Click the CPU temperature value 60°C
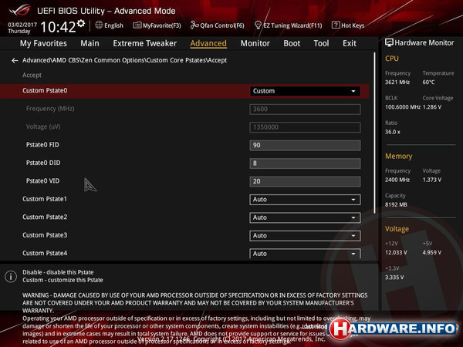 click(428, 82)
